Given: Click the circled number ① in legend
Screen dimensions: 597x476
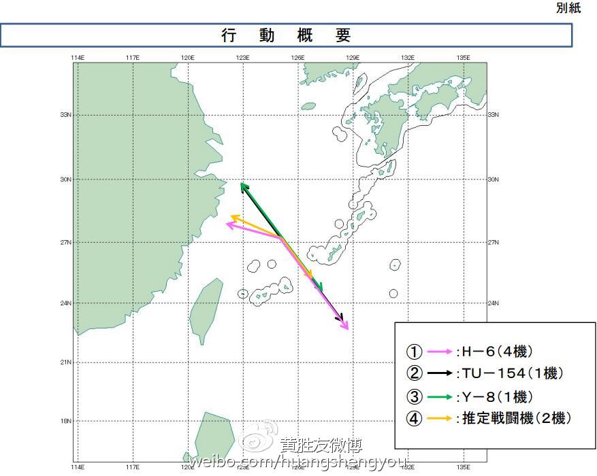Looking at the screenshot, I should (x=415, y=352).
